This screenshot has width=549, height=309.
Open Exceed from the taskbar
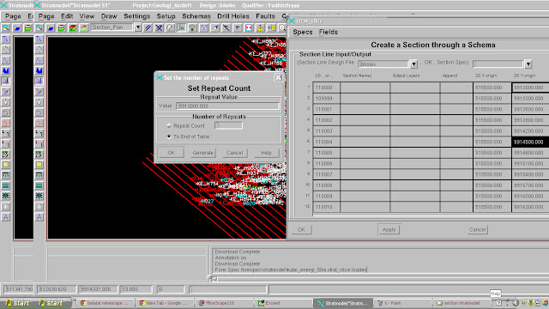coord(284,303)
